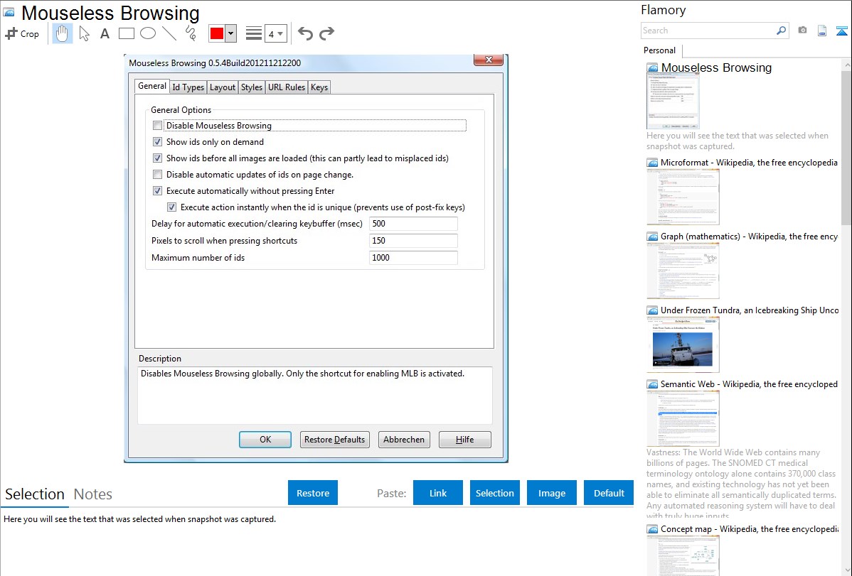Click icon beside Under Frozen Tundra title
Image resolution: width=852 pixels, height=576 pixels.
pos(652,310)
